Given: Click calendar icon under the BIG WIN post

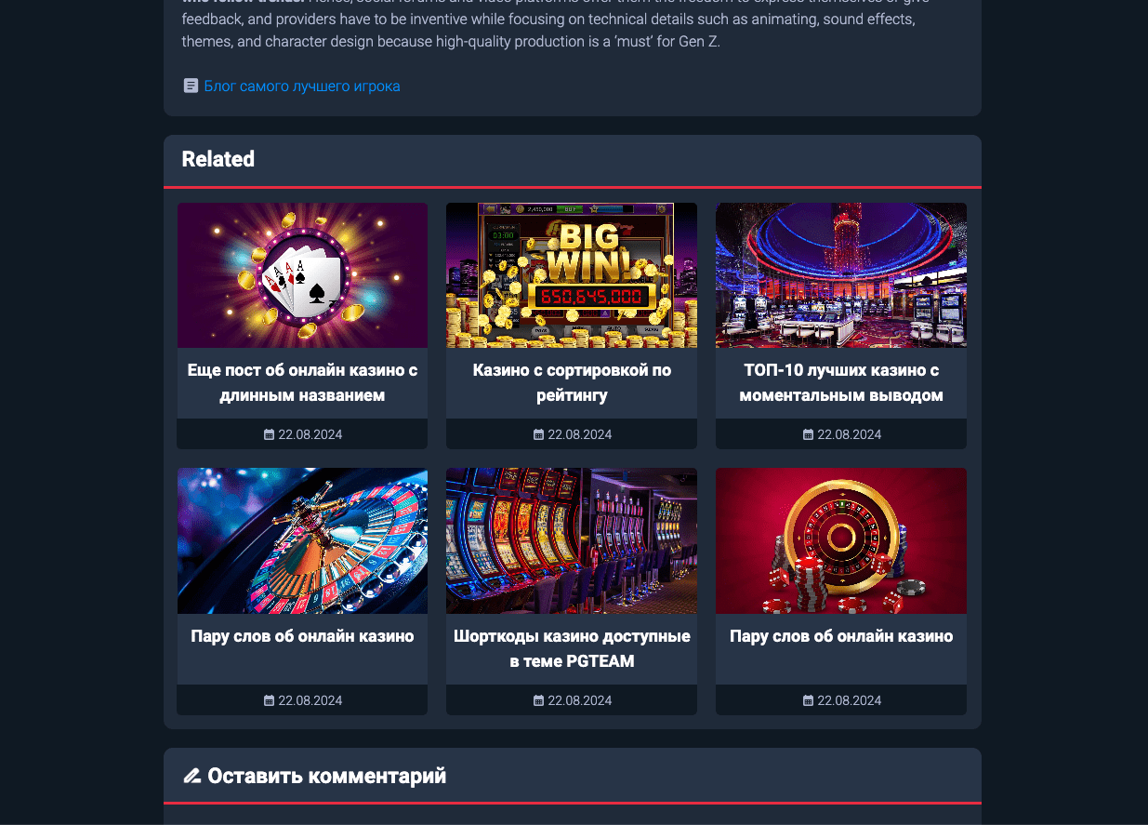Looking at the screenshot, I should [538, 434].
